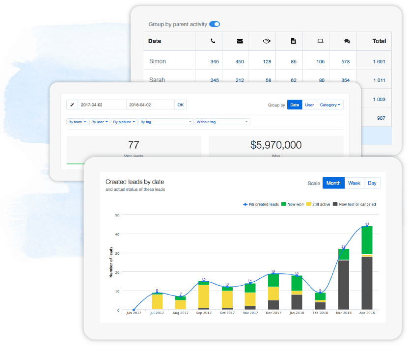Click the chat comments column icon
The image size is (409, 347).
pos(347,41)
